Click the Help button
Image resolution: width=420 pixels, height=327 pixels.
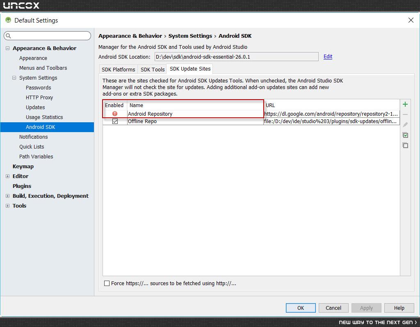pos(399,308)
